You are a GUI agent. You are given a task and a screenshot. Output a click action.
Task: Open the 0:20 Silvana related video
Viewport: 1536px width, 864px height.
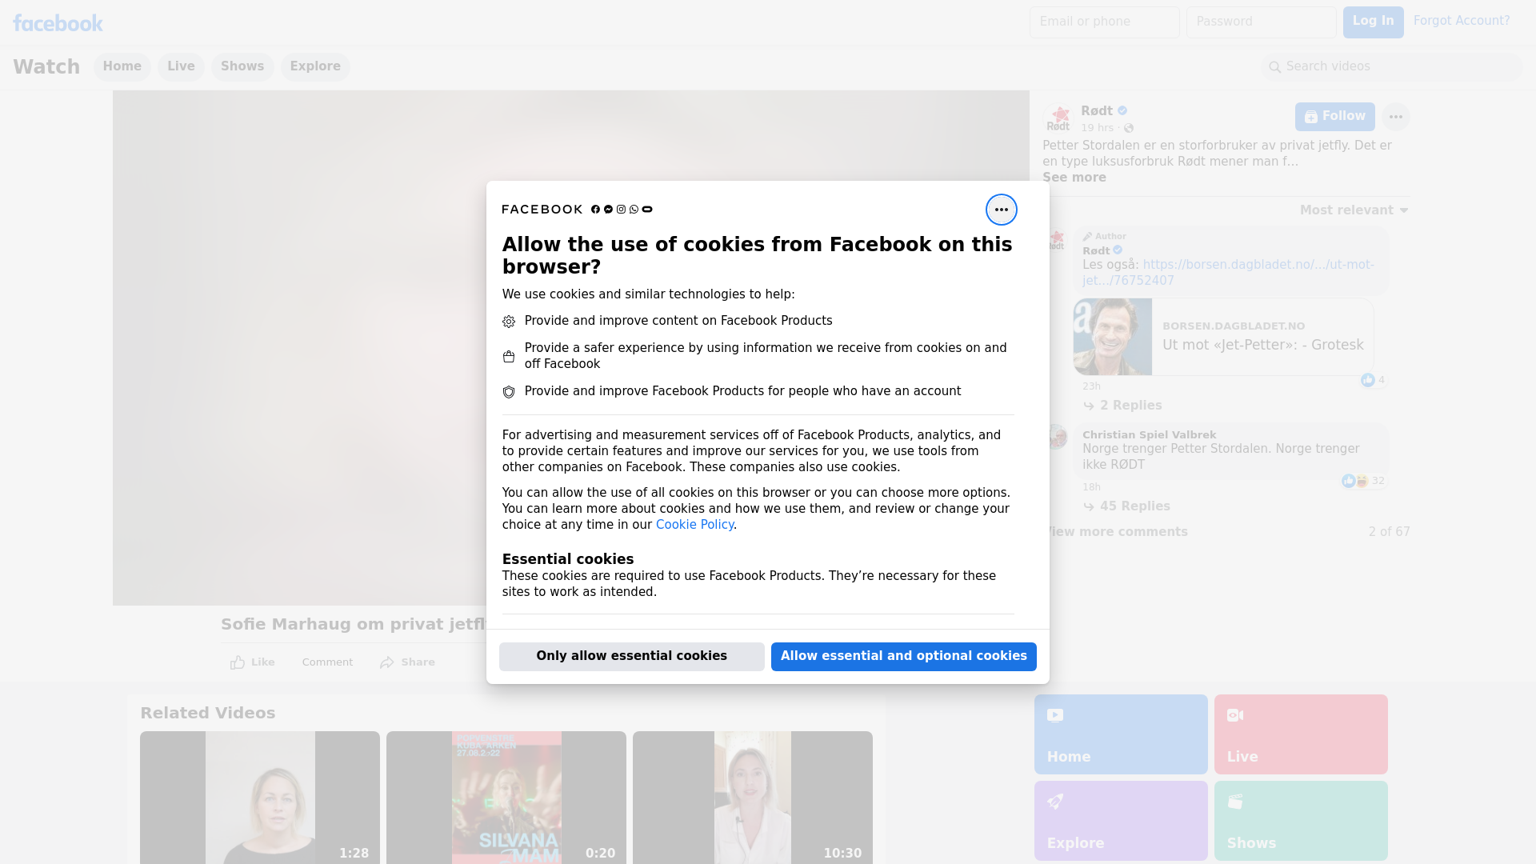click(506, 797)
